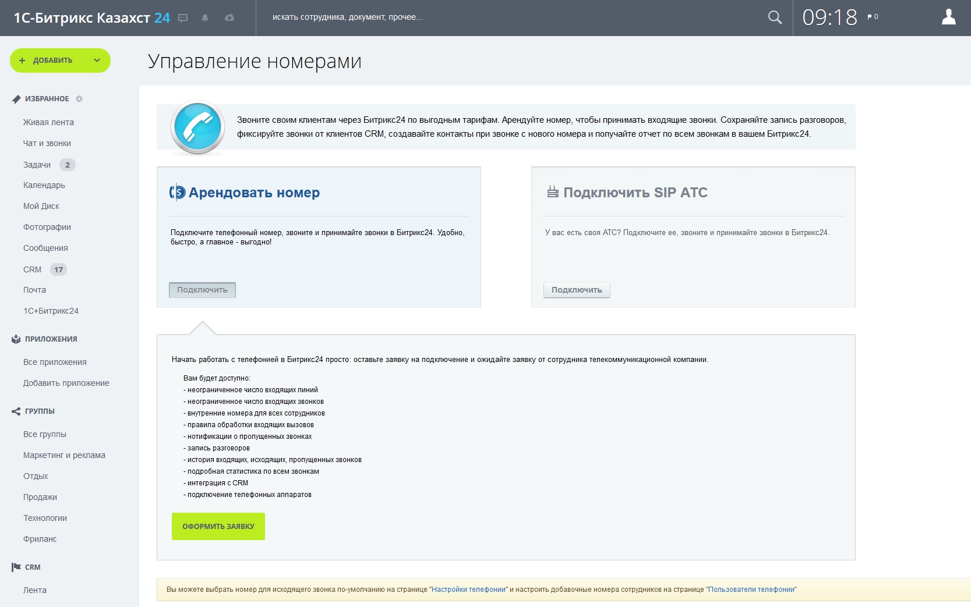
Task: Click the 1С-Битрикс Казахст 24 logo
Action: click(x=92, y=18)
